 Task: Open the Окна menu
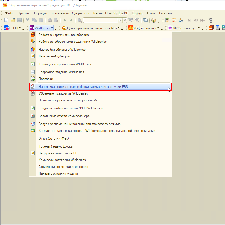coord(151,13)
